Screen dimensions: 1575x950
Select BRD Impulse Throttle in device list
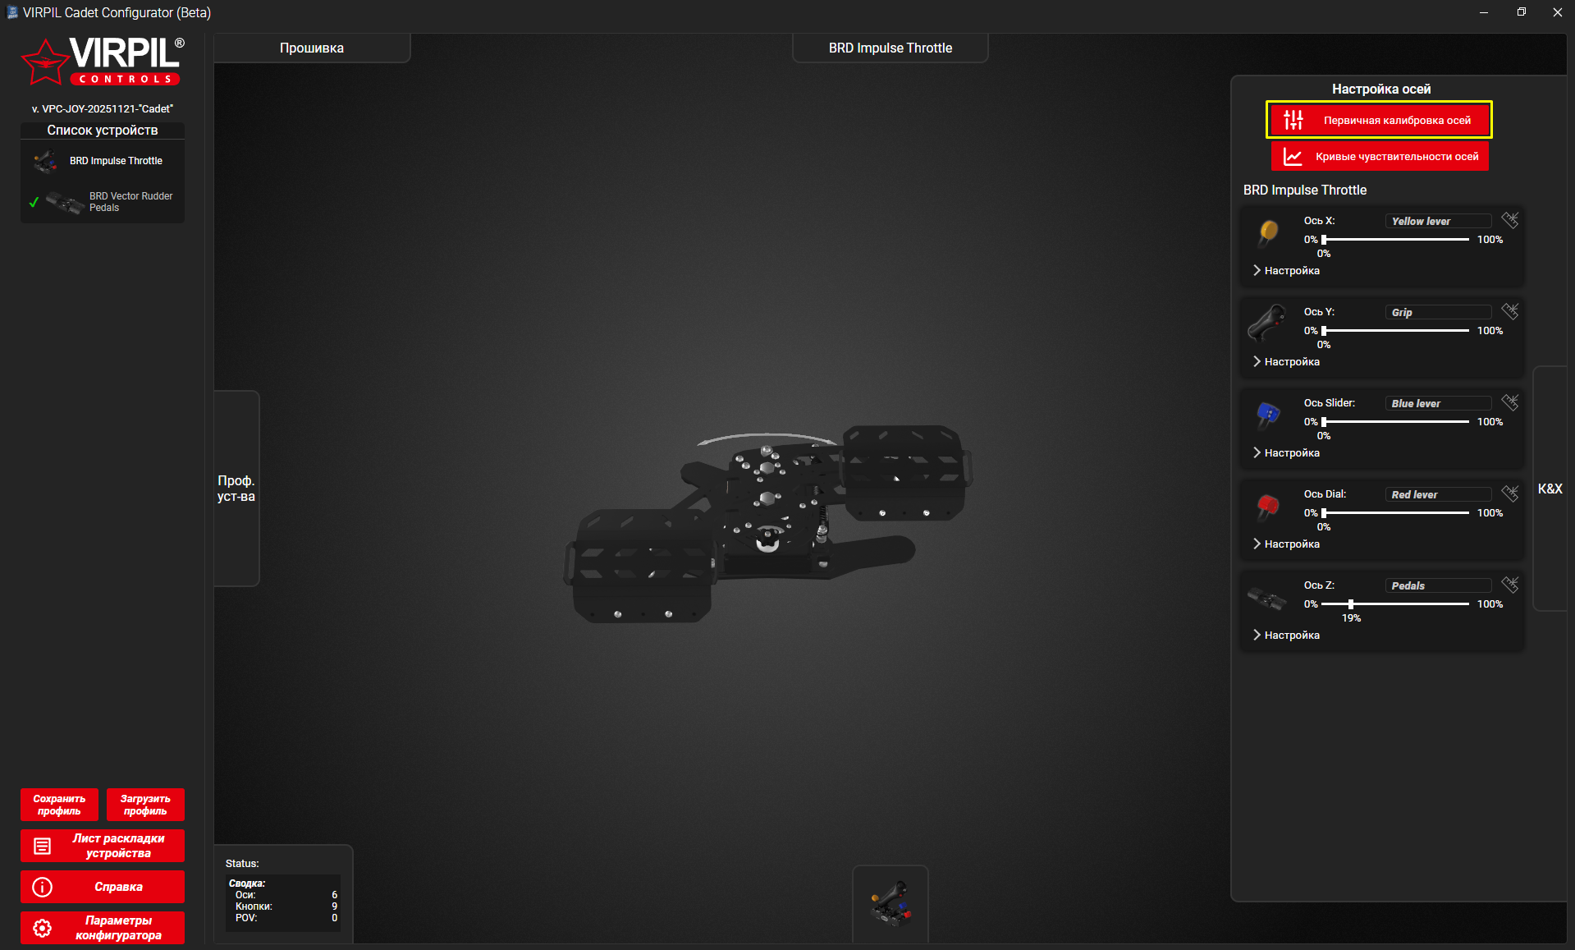point(116,161)
